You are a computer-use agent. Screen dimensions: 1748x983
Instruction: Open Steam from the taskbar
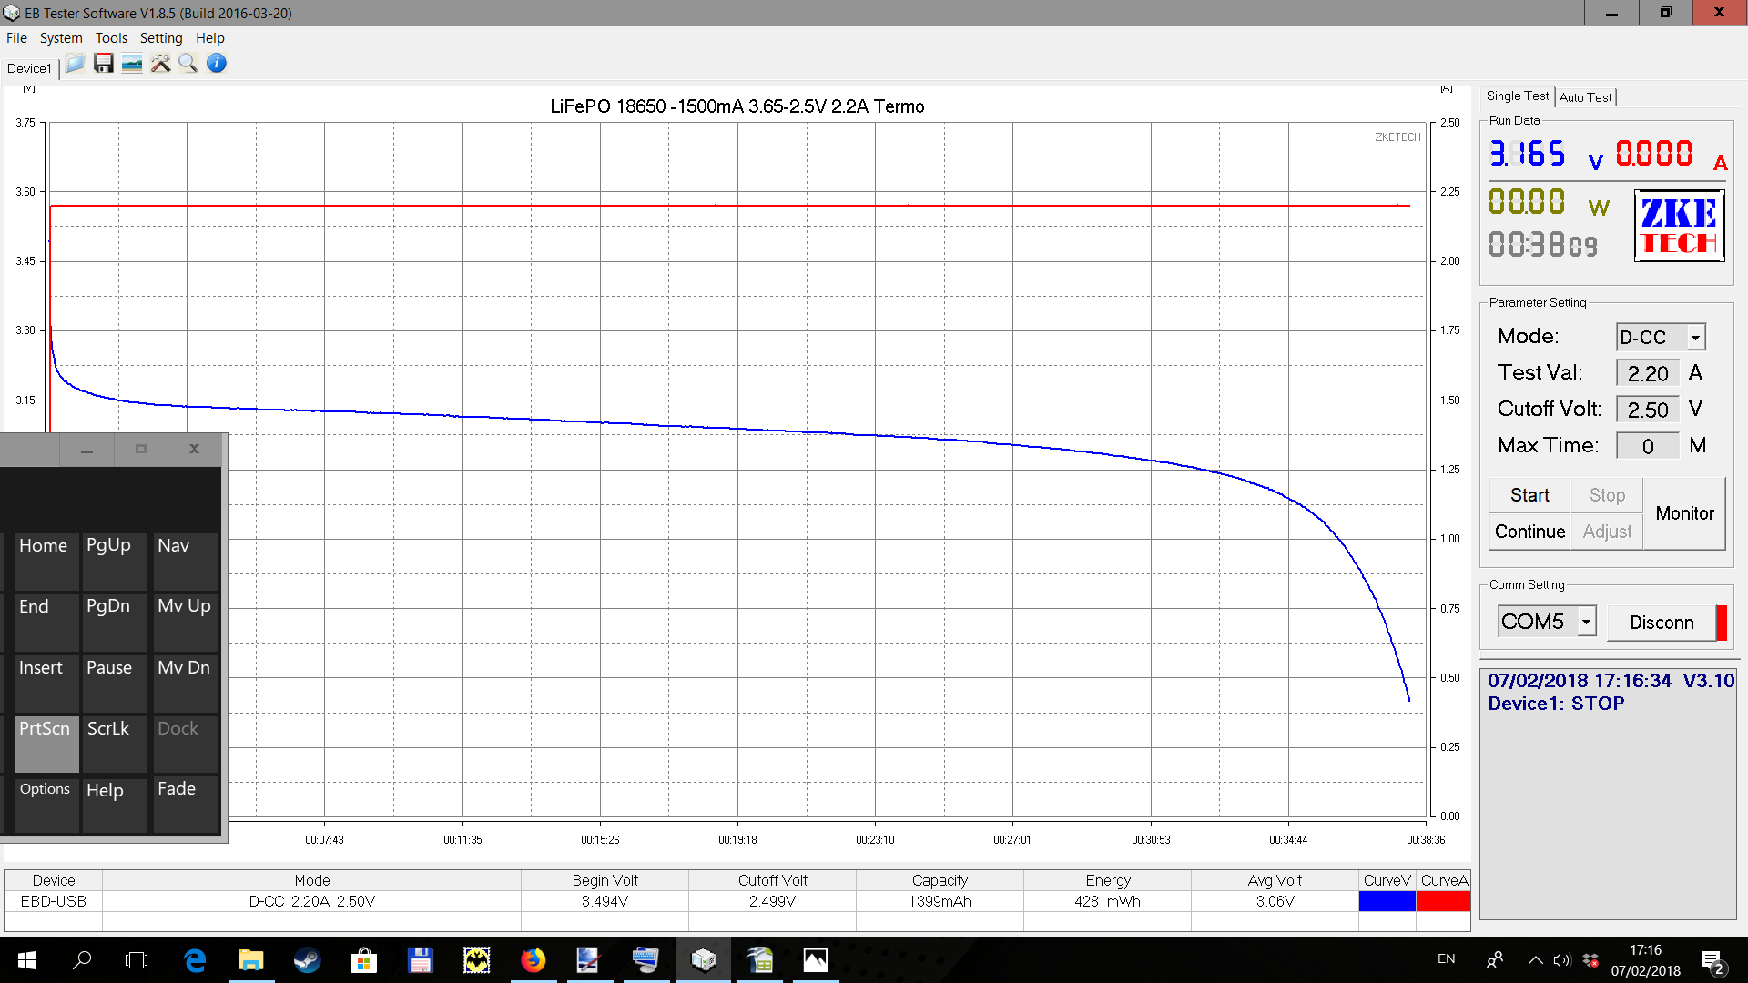pos(307,959)
